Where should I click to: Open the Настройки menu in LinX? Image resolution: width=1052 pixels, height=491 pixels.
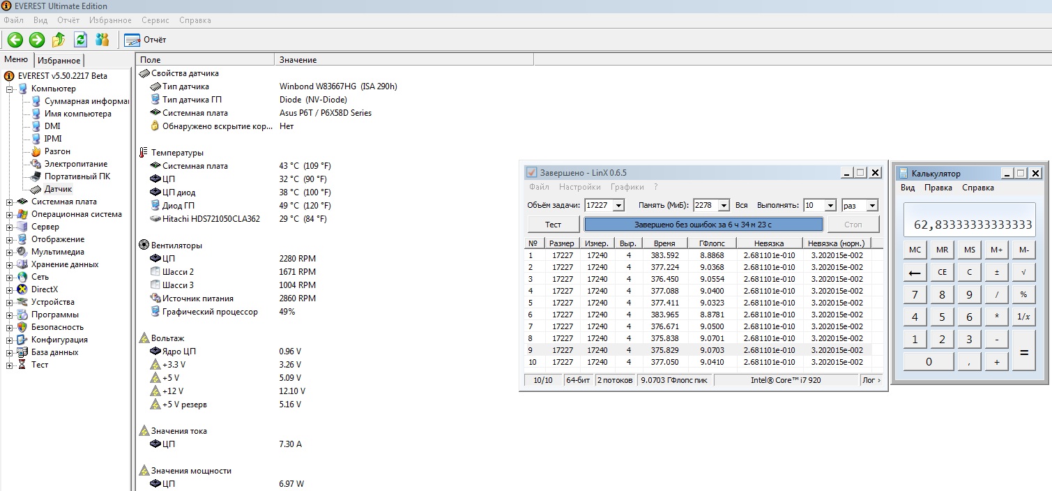click(x=580, y=187)
